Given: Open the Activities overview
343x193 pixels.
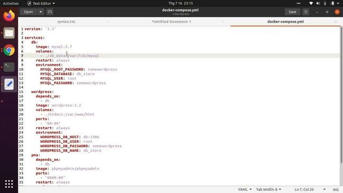Looking at the screenshot, I should tap(11, 3).
